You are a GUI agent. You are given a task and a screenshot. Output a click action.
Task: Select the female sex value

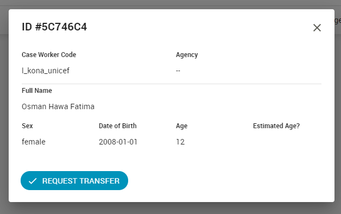pos(34,142)
